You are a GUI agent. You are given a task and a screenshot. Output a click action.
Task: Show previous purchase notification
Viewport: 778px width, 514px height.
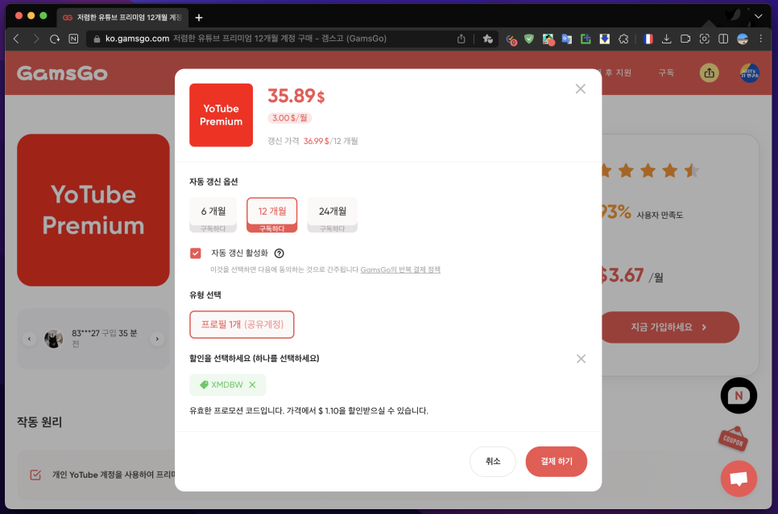pos(29,339)
